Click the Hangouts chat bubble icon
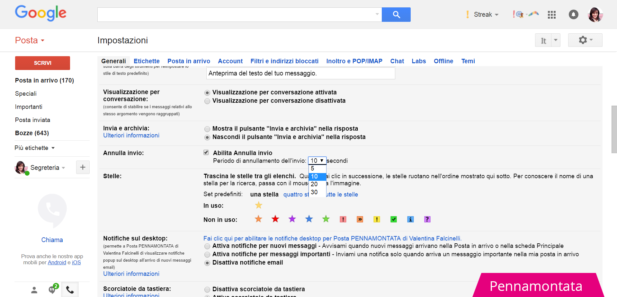The image size is (617, 297). coord(52,290)
